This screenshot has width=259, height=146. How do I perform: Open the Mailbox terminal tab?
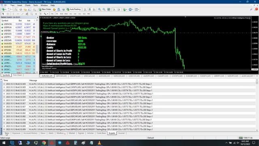(61, 133)
